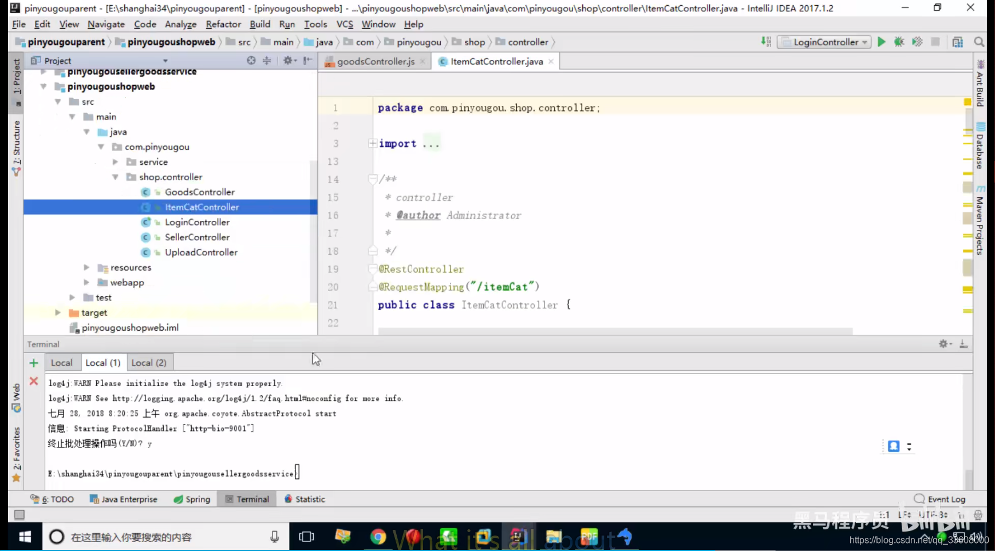
Task: Collapse the shop.controller package node
Action: [x=115, y=177]
